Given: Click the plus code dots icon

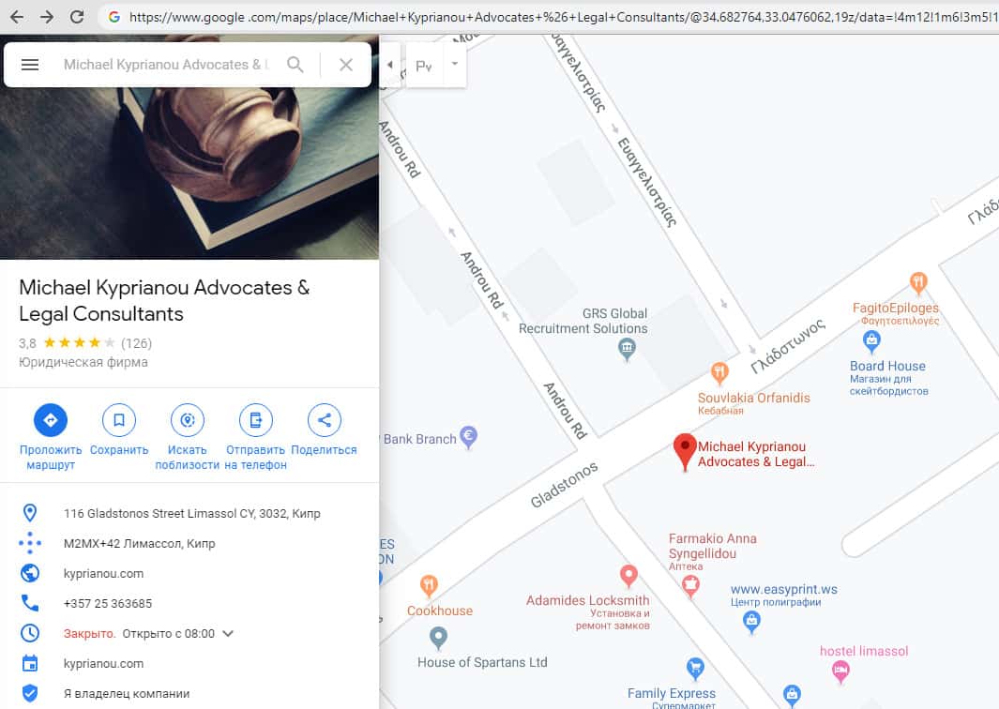Looking at the screenshot, I should point(30,543).
